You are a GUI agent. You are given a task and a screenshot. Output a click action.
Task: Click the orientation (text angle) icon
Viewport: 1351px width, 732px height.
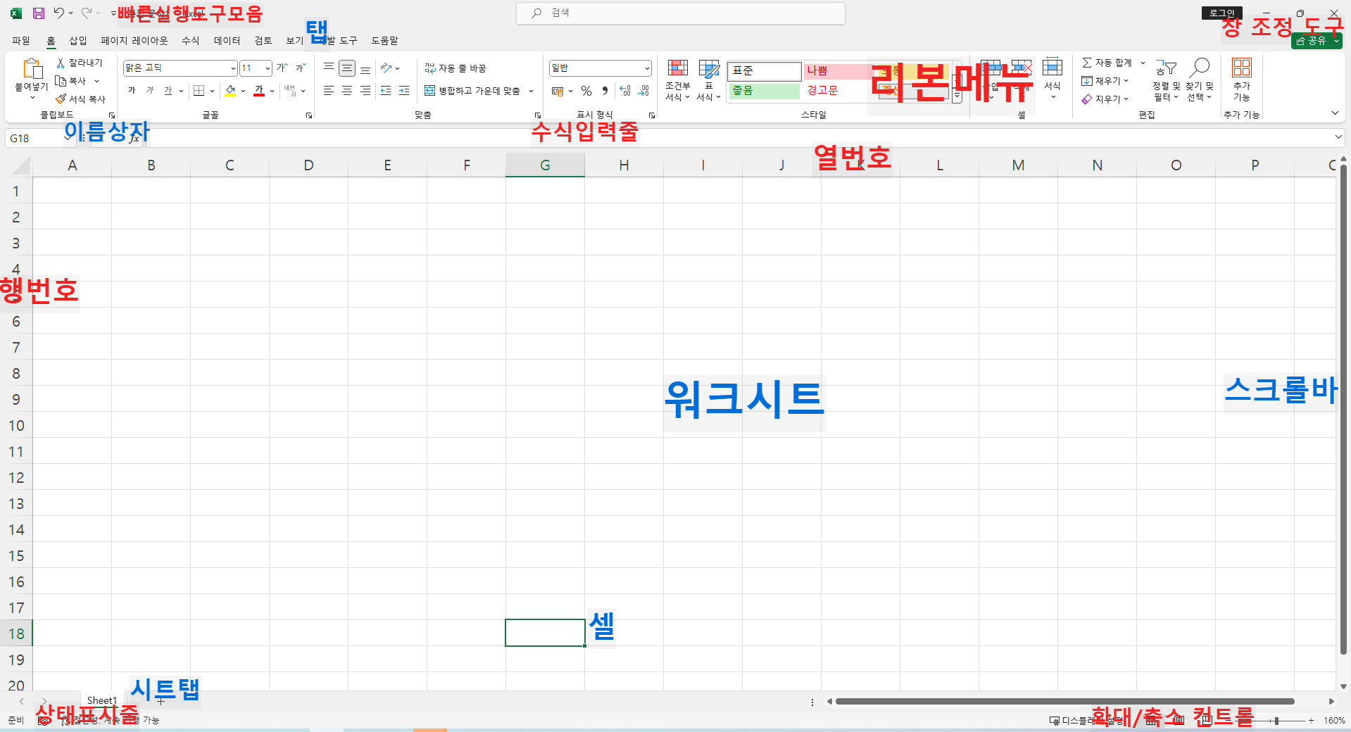386,68
